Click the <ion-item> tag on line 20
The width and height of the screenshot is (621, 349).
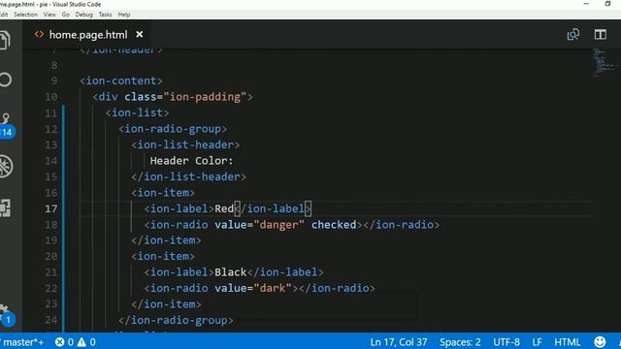click(163, 256)
